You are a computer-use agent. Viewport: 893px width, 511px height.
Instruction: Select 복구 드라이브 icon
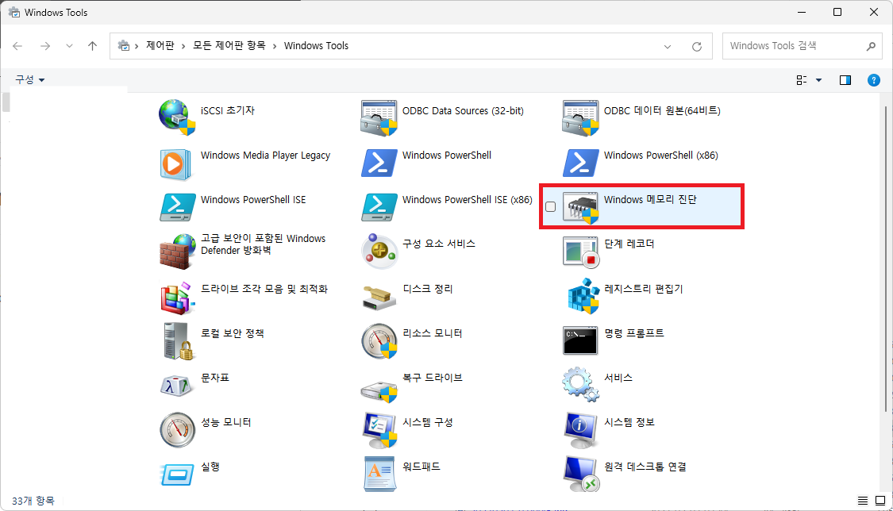(x=379, y=391)
